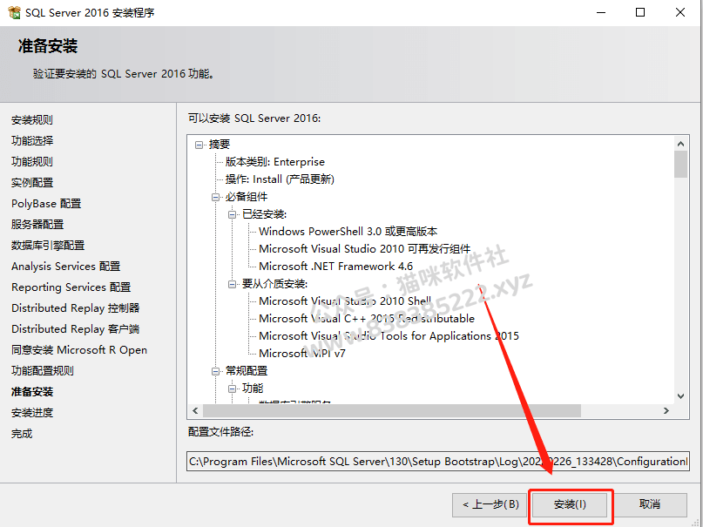This screenshot has width=703, height=527.
Task: Select the Microsoft MPI v7 row
Action: [302, 354]
